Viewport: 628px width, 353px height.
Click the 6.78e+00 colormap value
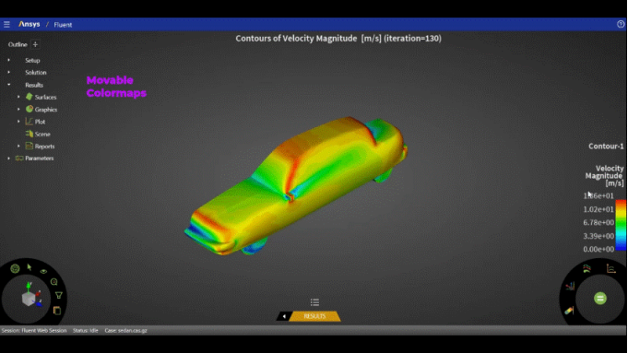[x=598, y=222]
